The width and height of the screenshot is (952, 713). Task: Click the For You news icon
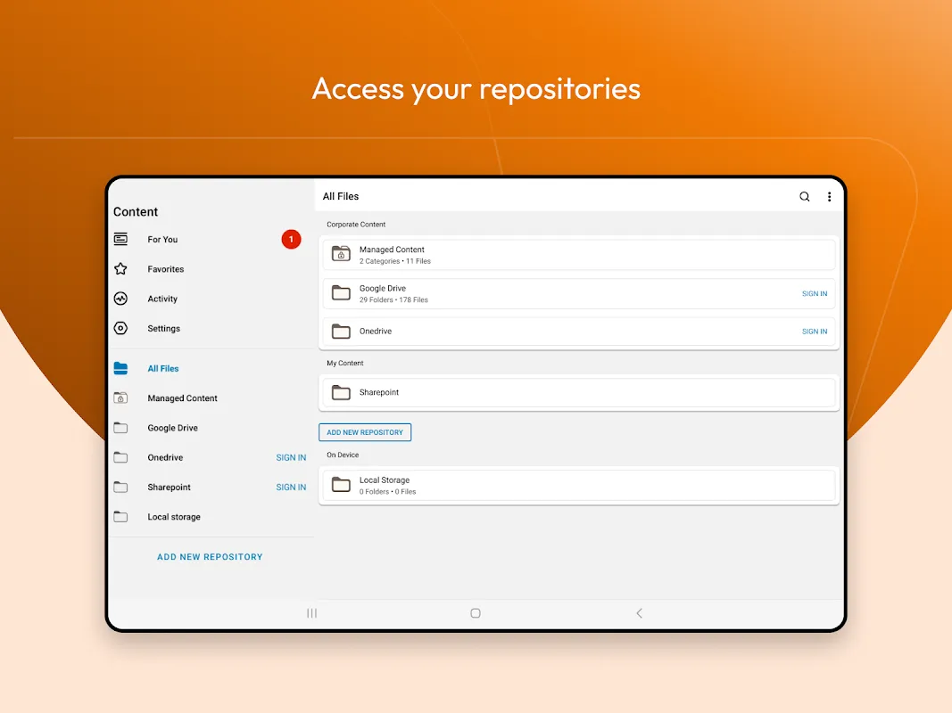pyautogui.click(x=120, y=239)
